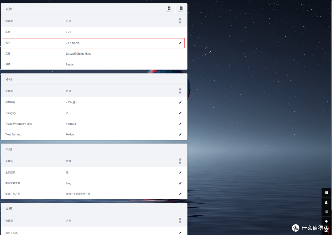Edit the 默认搜索引擎 pencil icon

click(180, 183)
